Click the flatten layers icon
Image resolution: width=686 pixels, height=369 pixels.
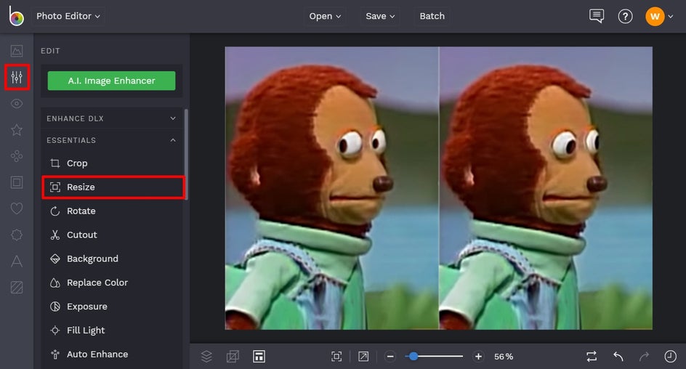(233, 357)
